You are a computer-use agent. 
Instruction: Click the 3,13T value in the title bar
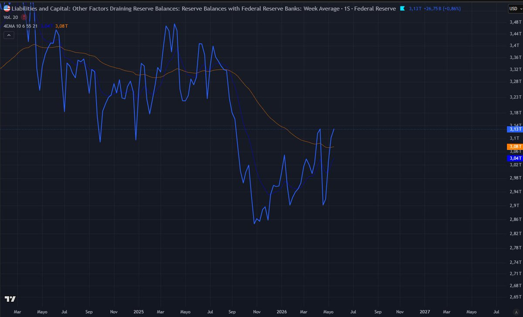414,9
